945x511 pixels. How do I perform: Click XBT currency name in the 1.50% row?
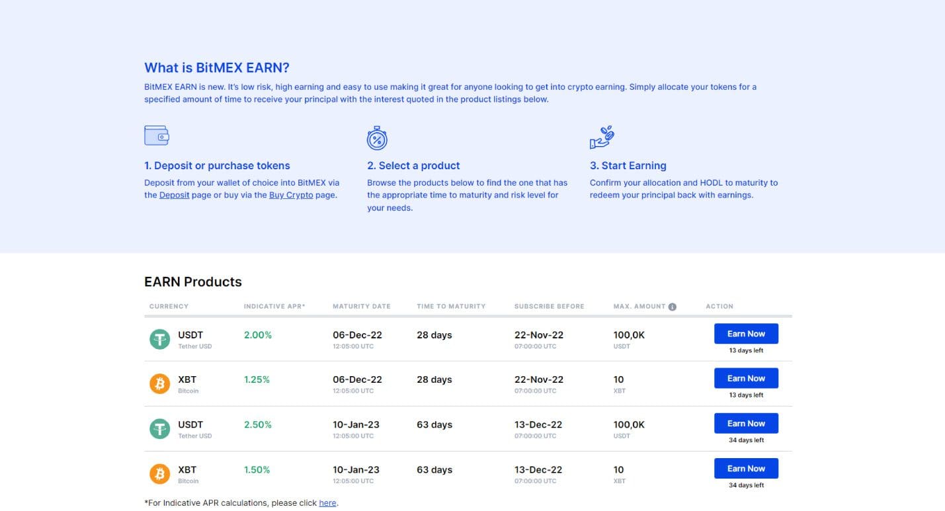pos(187,470)
